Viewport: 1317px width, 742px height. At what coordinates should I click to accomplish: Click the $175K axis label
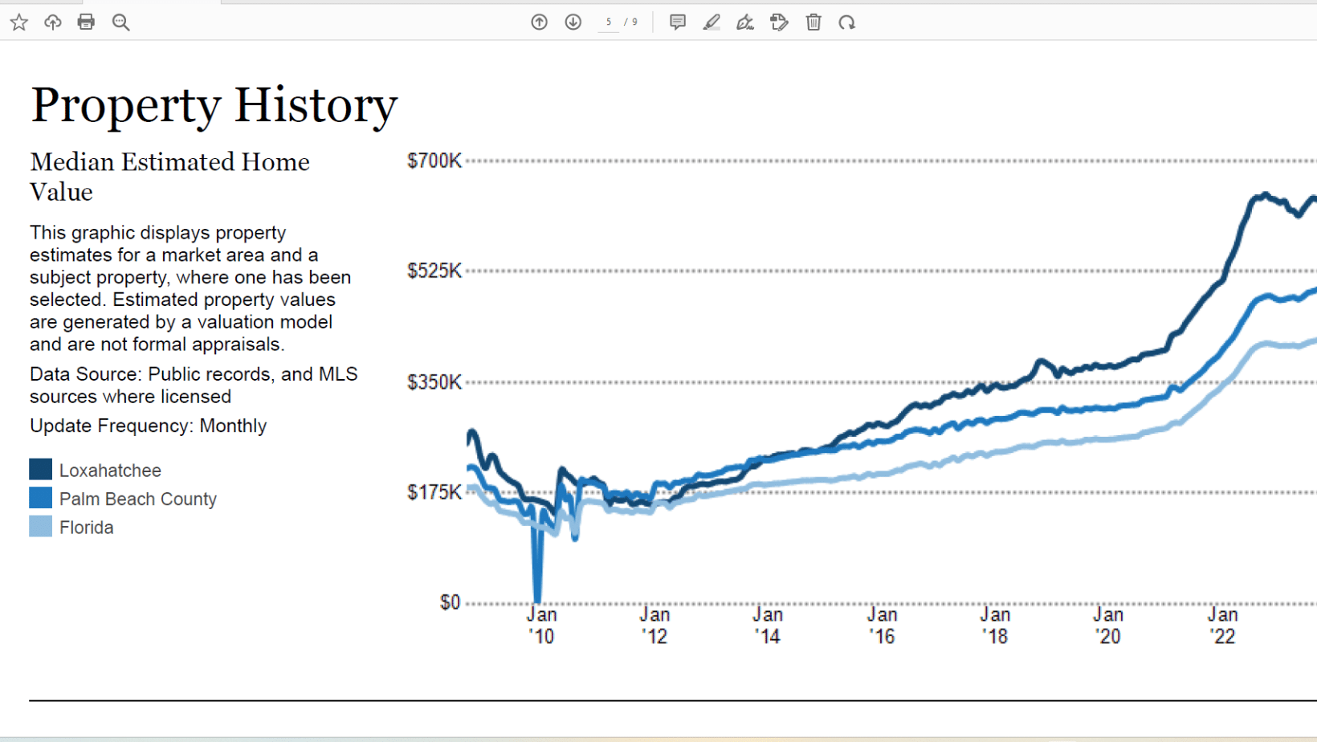pos(434,491)
